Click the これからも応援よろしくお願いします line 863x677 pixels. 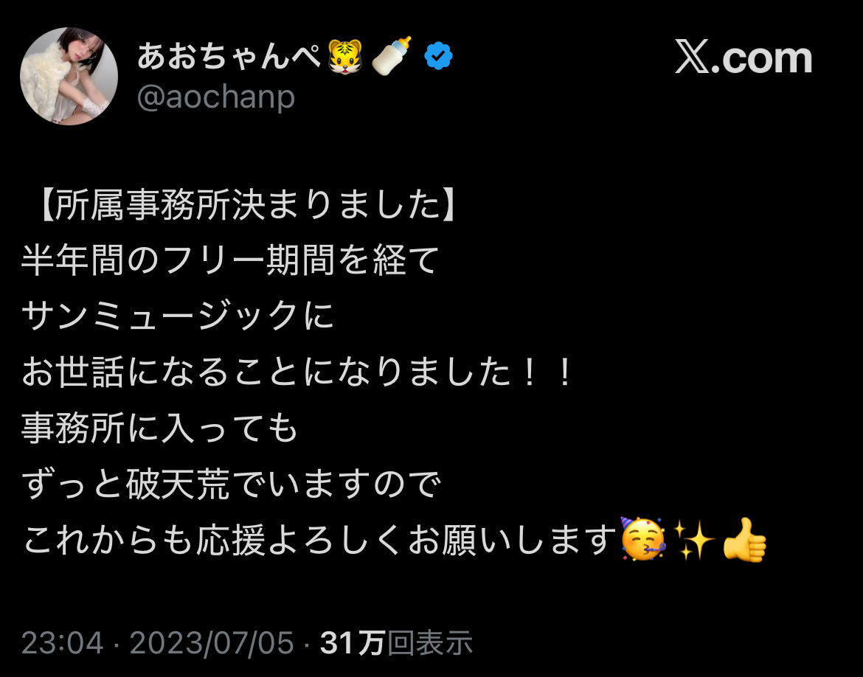tap(319, 540)
